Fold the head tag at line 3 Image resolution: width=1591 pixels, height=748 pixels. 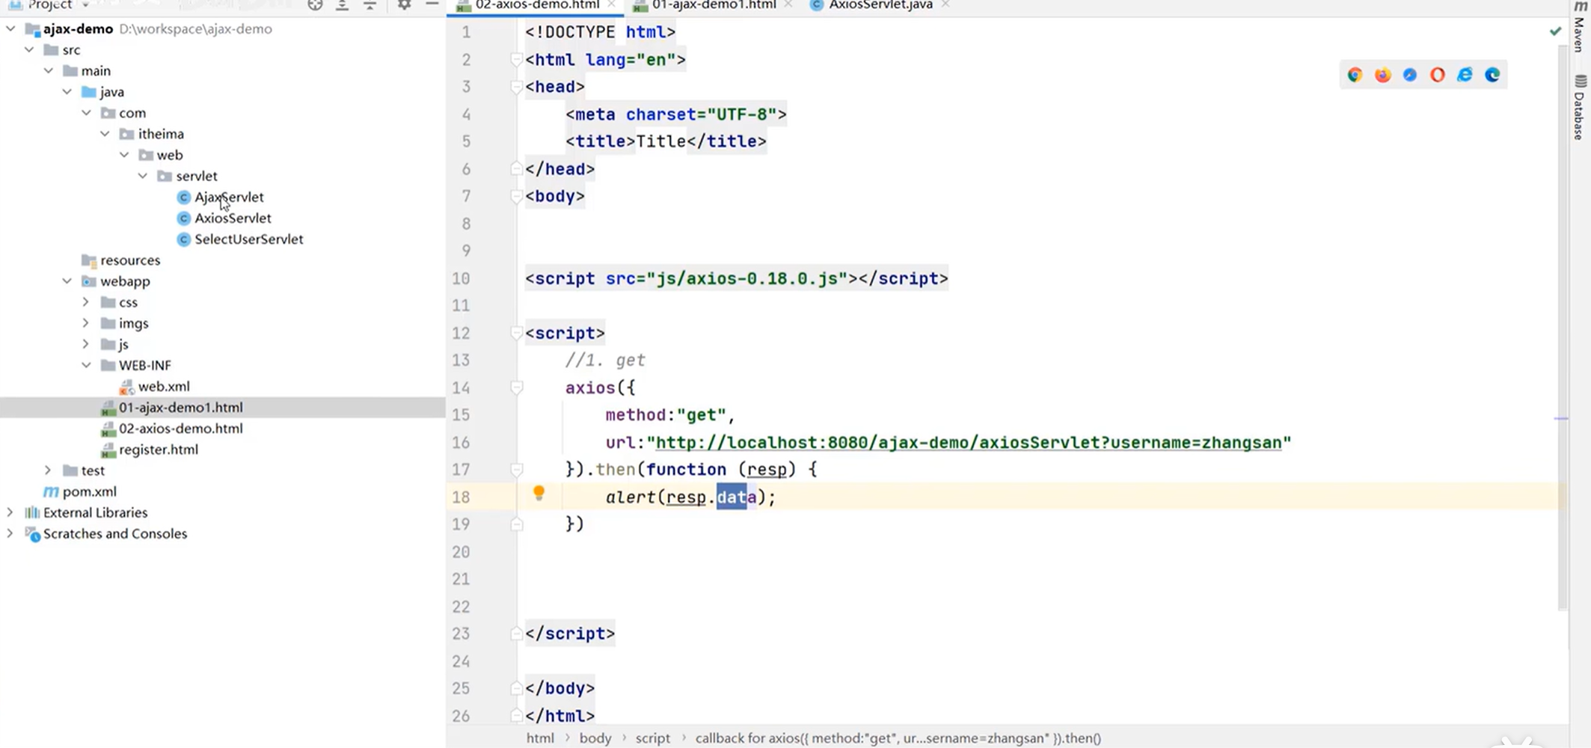pos(516,87)
